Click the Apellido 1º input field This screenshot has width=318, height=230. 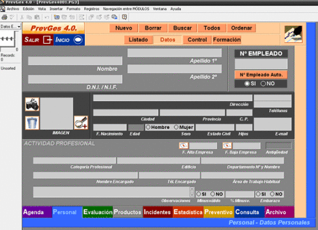click(x=174, y=53)
